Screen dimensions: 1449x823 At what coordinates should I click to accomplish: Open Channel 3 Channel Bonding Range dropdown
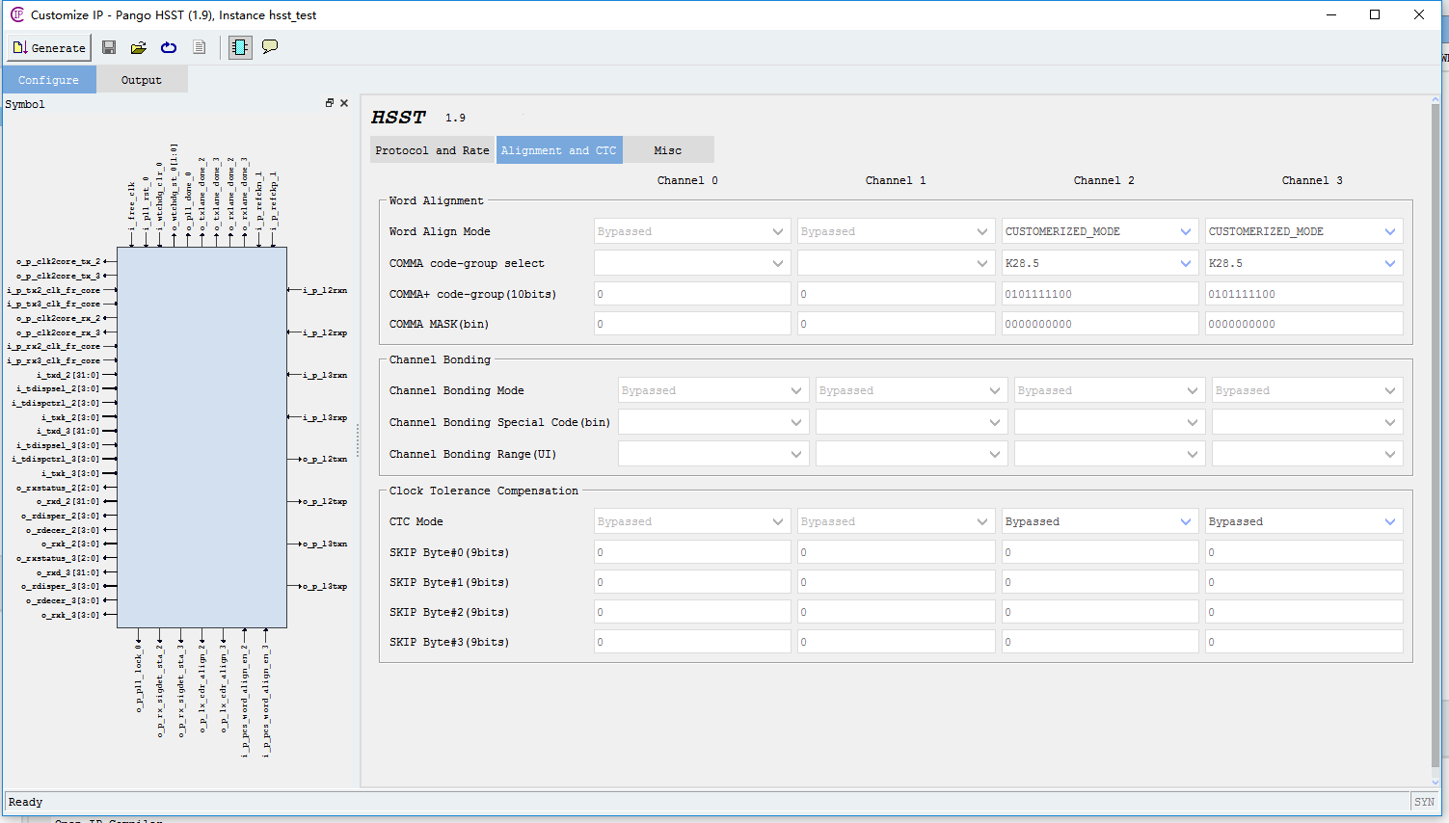[x=1306, y=454]
